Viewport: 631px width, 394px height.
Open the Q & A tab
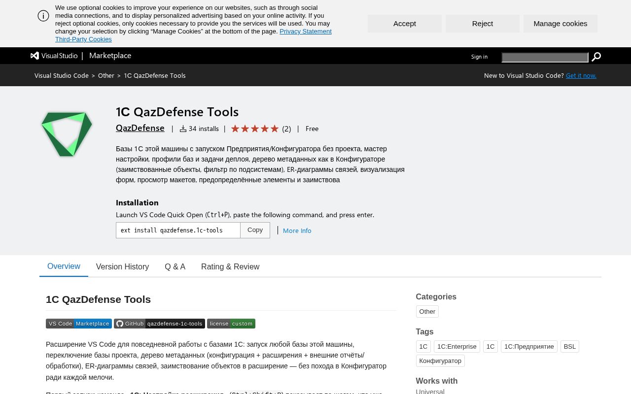pyautogui.click(x=175, y=266)
